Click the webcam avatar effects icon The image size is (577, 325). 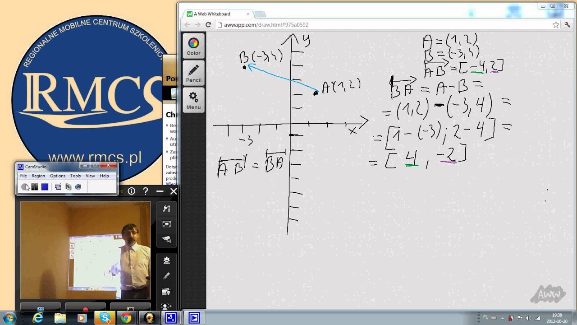tap(167, 260)
